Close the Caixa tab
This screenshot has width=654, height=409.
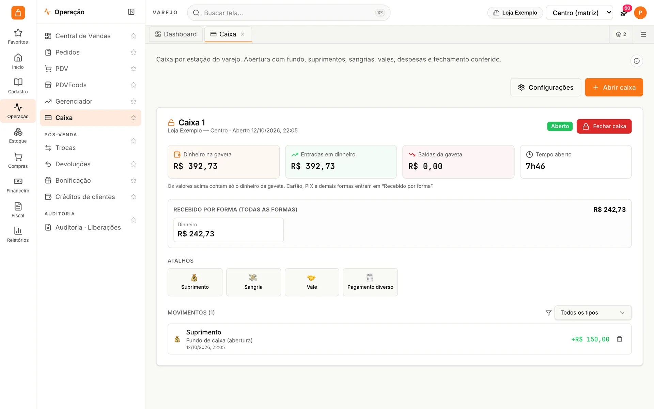pyautogui.click(x=243, y=34)
